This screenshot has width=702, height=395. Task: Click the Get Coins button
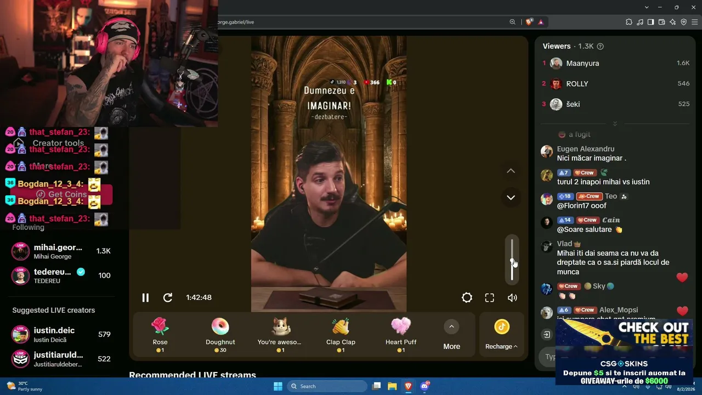[x=61, y=194]
